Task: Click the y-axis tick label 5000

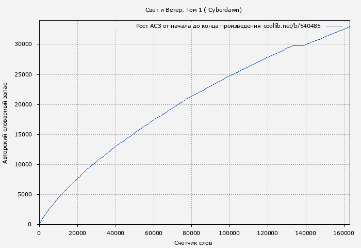Action: pos(25,195)
